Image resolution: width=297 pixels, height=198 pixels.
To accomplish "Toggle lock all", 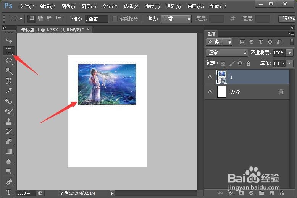I will click(249, 63).
